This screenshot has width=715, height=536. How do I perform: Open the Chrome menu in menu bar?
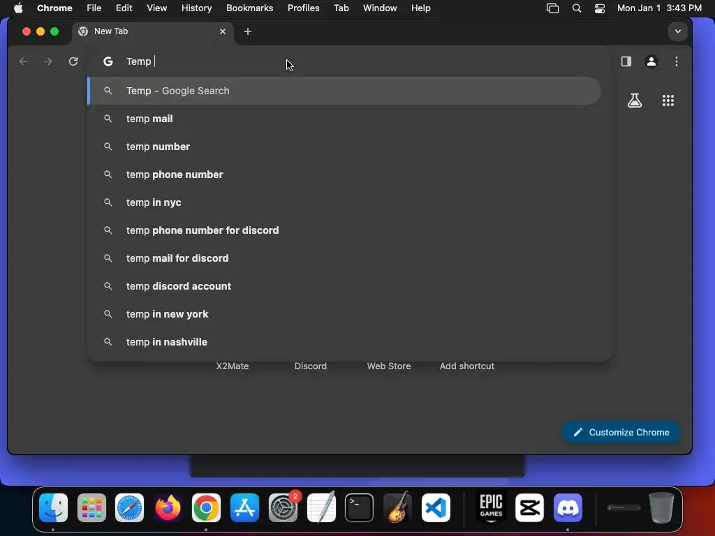click(x=54, y=8)
